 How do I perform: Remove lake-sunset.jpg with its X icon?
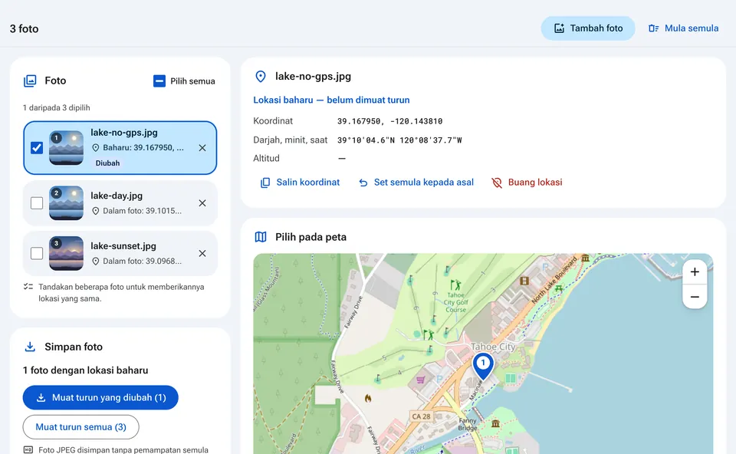coord(202,254)
